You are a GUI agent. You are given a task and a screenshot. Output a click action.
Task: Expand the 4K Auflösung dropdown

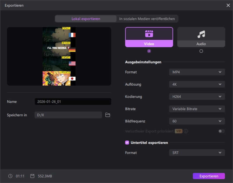click(x=197, y=84)
